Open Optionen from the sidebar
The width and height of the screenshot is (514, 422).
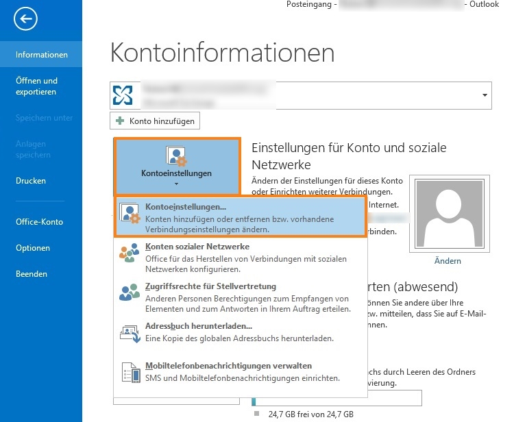32,248
